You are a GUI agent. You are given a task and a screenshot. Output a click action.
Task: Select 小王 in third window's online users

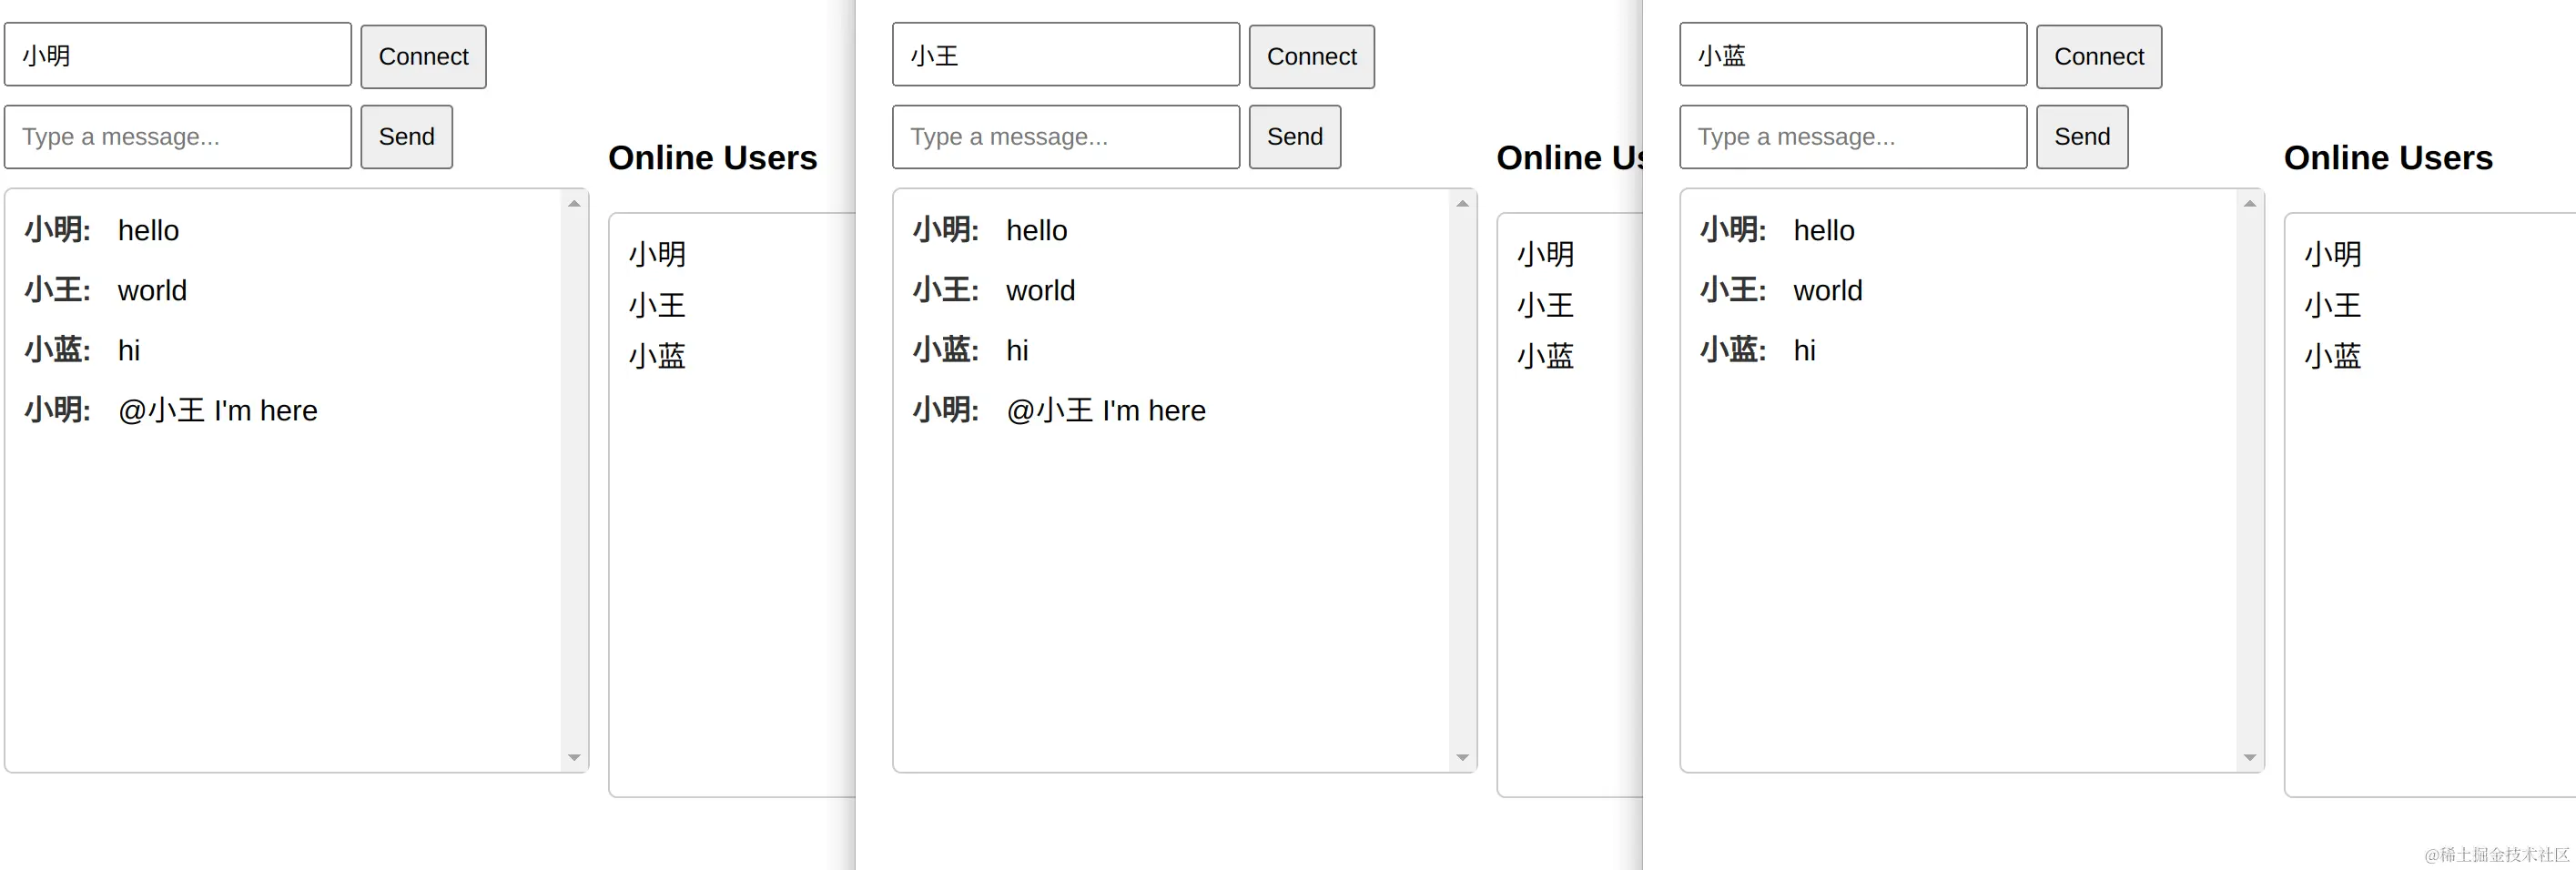[x=2333, y=305]
